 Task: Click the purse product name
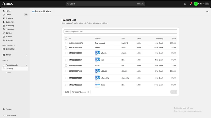click(97, 65)
